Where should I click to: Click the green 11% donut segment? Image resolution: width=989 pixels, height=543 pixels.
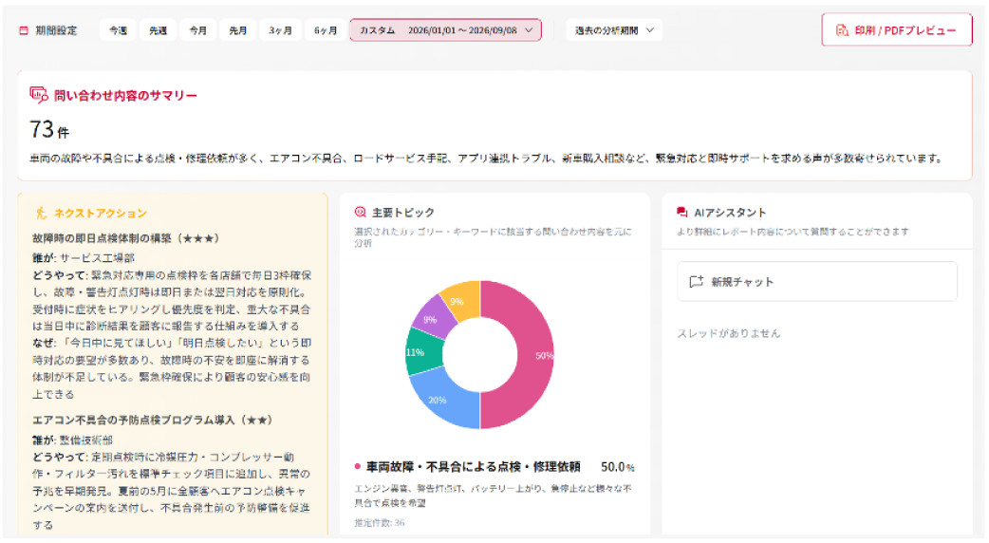[x=422, y=352]
